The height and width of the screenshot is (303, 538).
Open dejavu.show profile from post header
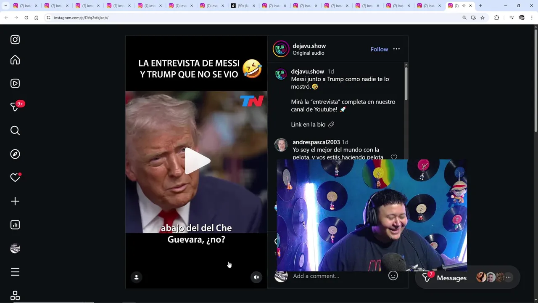pyautogui.click(x=309, y=46)
